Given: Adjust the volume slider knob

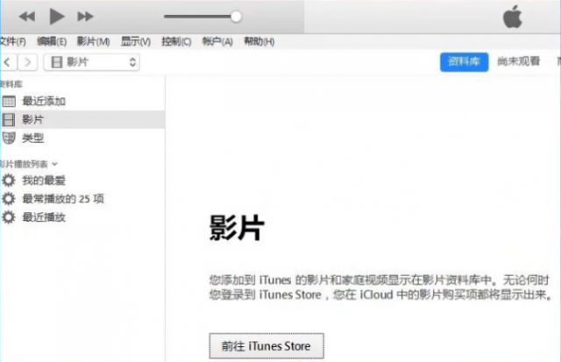Looking at the screenshot, I should [x=236, y=17].
